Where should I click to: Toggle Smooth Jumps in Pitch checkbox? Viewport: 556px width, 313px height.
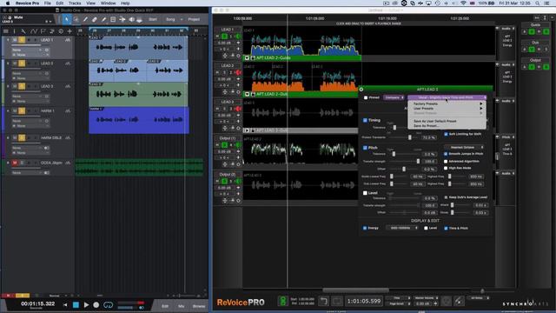click(x=446, y=154)
